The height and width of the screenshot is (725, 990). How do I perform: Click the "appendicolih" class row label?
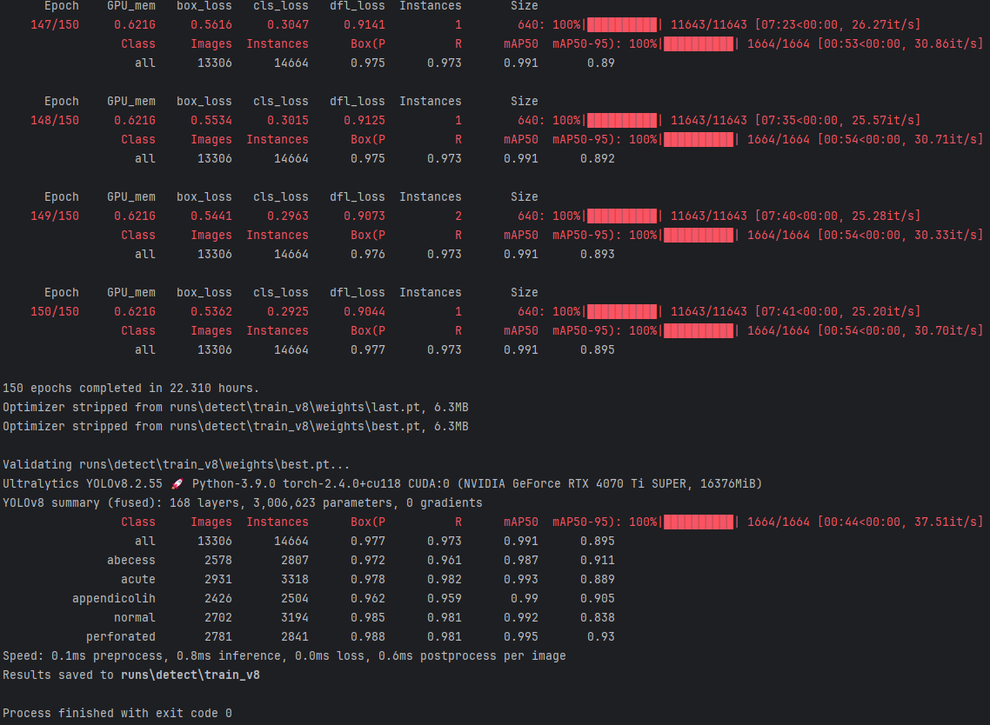114,598
